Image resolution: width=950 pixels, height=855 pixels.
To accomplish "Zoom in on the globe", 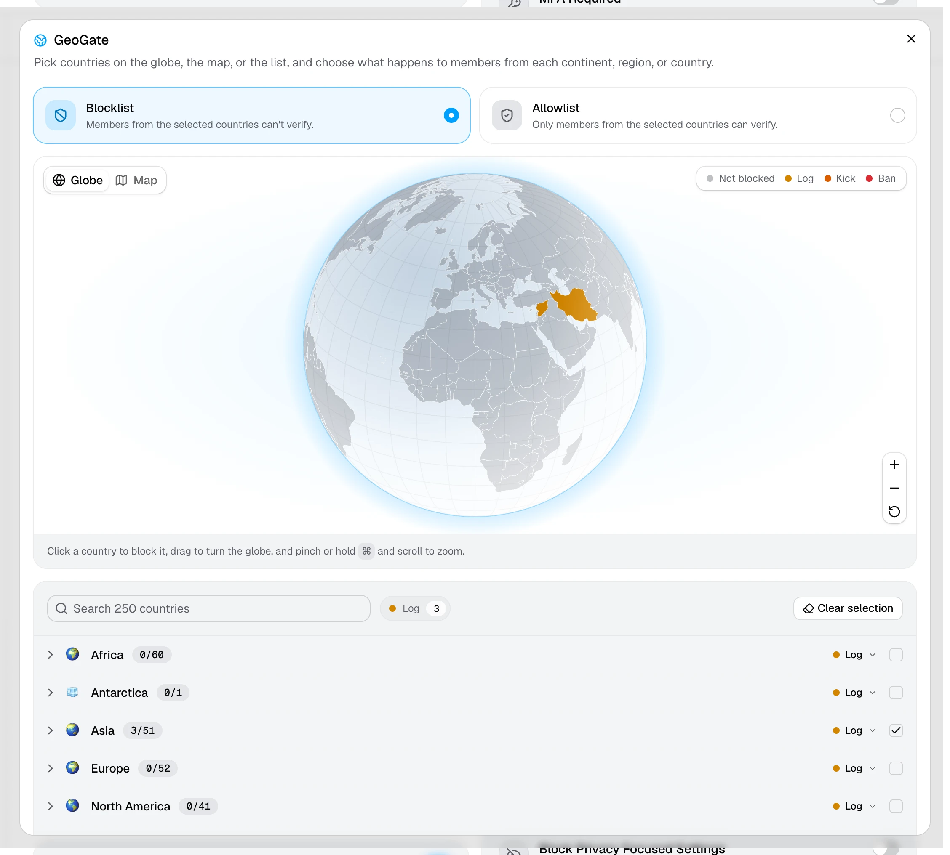I will coord(894,465).
